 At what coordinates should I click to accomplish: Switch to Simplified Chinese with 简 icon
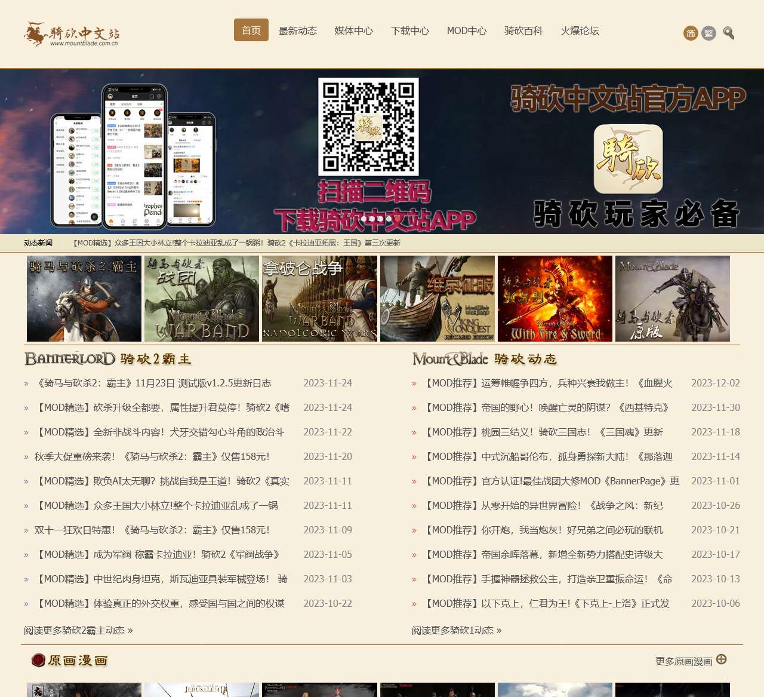pos(691,33)
